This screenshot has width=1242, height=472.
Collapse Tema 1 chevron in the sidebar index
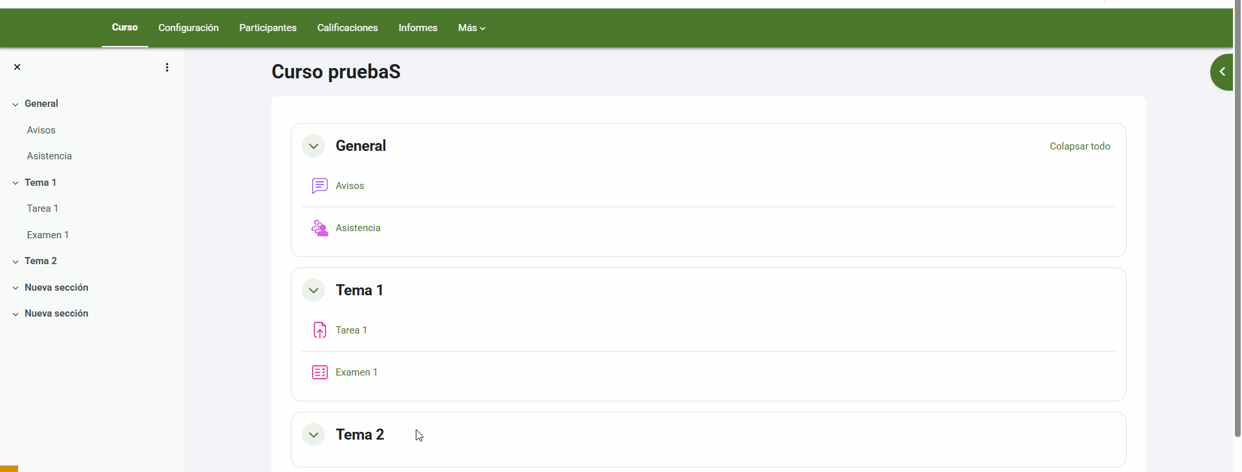tap(16, 183)
